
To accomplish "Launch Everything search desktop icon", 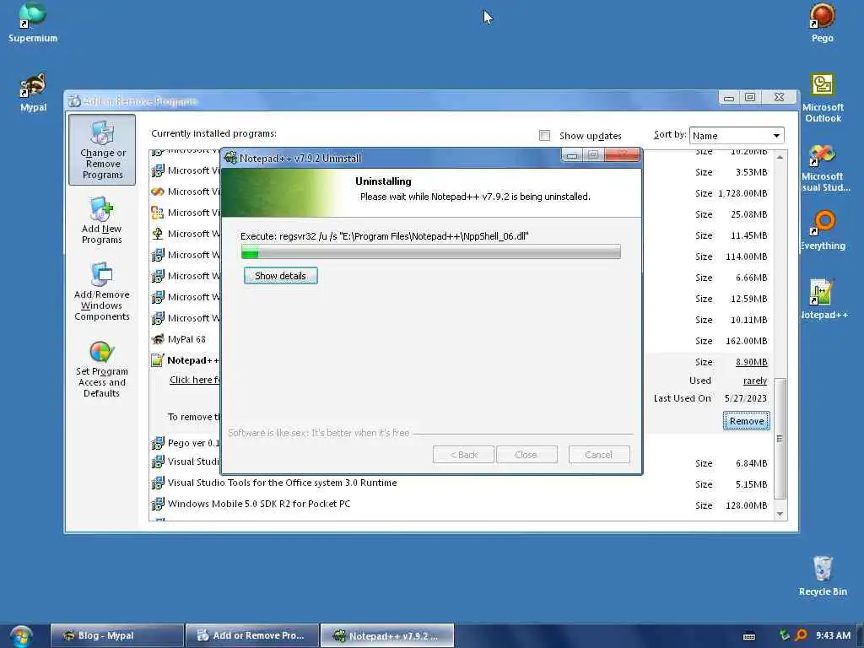I will pyautogui.click(x=823, y=230).
